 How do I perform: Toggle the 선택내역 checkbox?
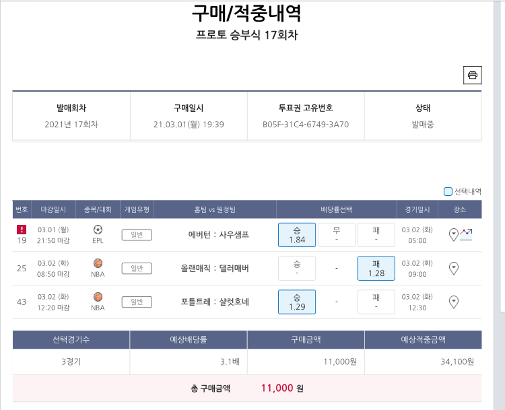448,191
